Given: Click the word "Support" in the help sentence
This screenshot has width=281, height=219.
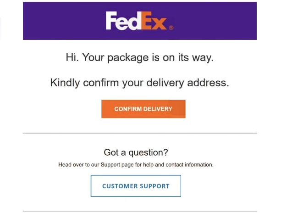Looking at the screenshot, I should click(x=110, y=165).
